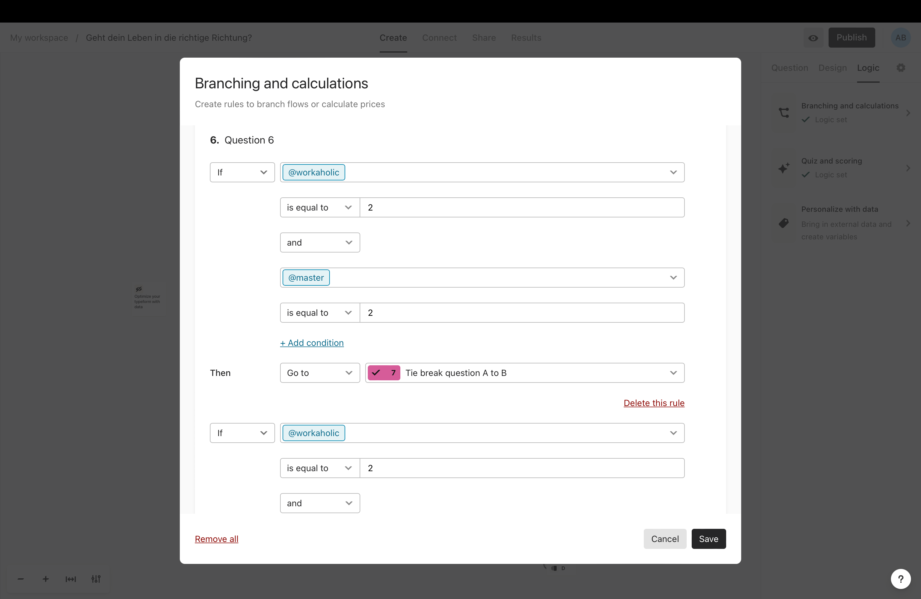
Task: Open the 'Go to' action dropdown
Action: [320, 372]
